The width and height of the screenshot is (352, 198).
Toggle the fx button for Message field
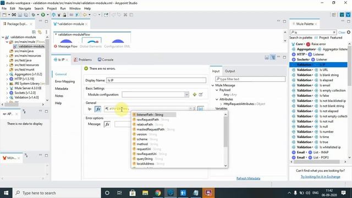pyautogui.click(x=107, y=124)
